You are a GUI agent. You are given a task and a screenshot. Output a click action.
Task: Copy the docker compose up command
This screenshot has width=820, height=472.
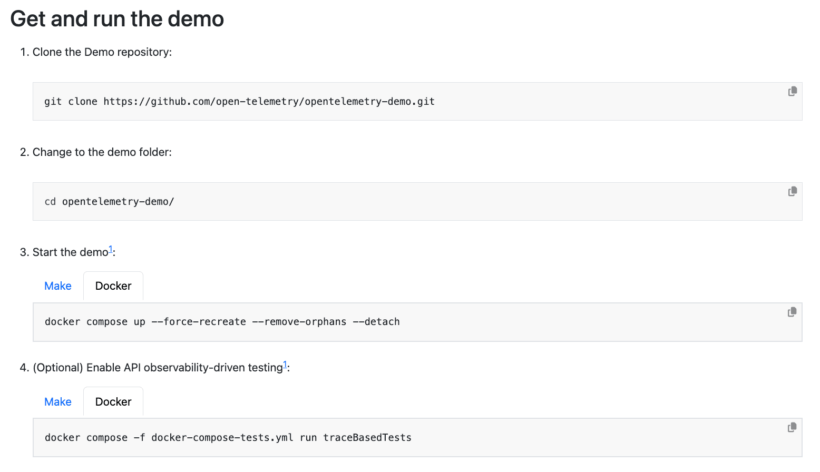click(x=792, y=312)
